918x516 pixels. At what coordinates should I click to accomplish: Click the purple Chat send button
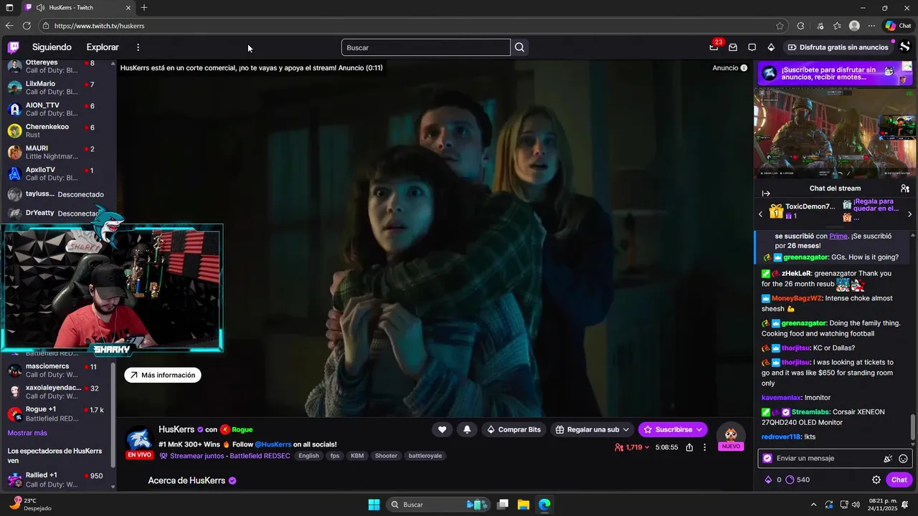coord(899,479)
